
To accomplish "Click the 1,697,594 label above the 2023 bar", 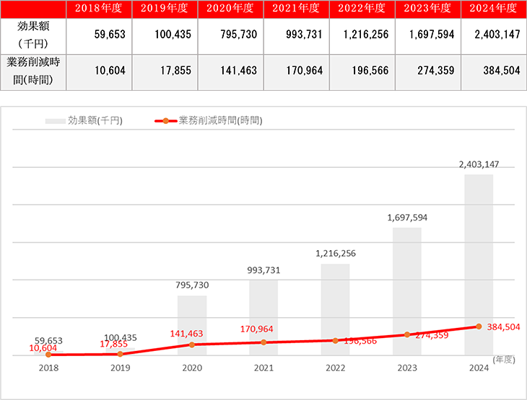I will coord(407,216).
